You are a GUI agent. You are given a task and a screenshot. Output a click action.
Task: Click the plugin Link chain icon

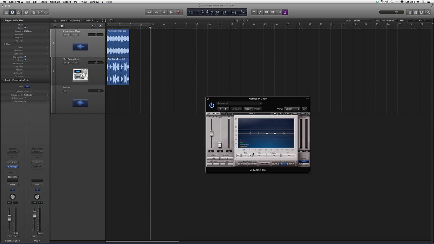click(x=304, y=109)
